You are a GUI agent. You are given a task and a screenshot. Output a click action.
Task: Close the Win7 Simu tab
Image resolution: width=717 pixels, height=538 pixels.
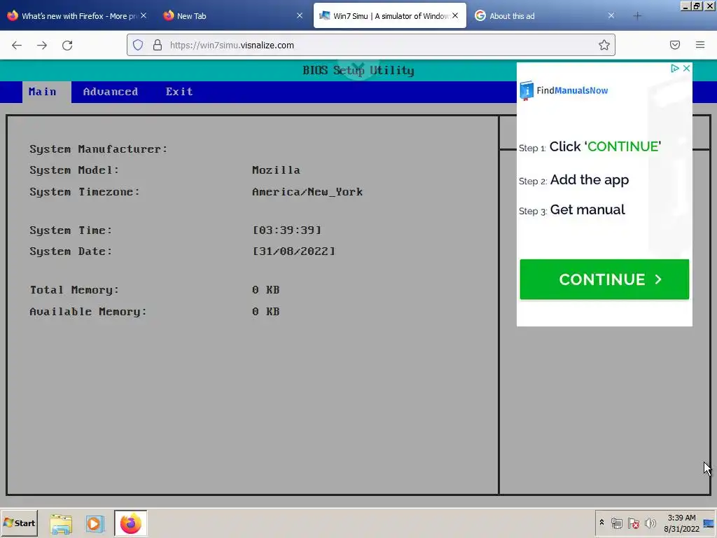click(455, 15)
